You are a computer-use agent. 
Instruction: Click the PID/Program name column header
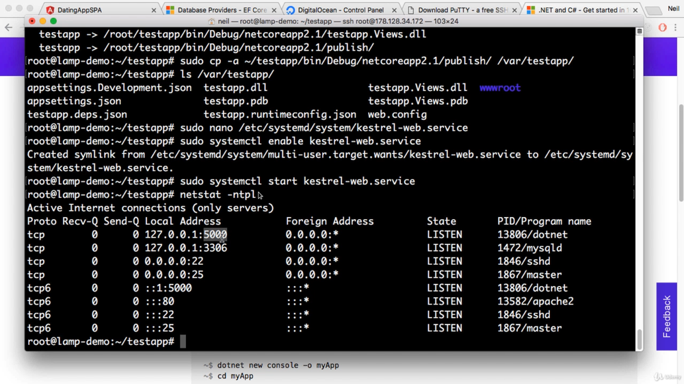544,221
